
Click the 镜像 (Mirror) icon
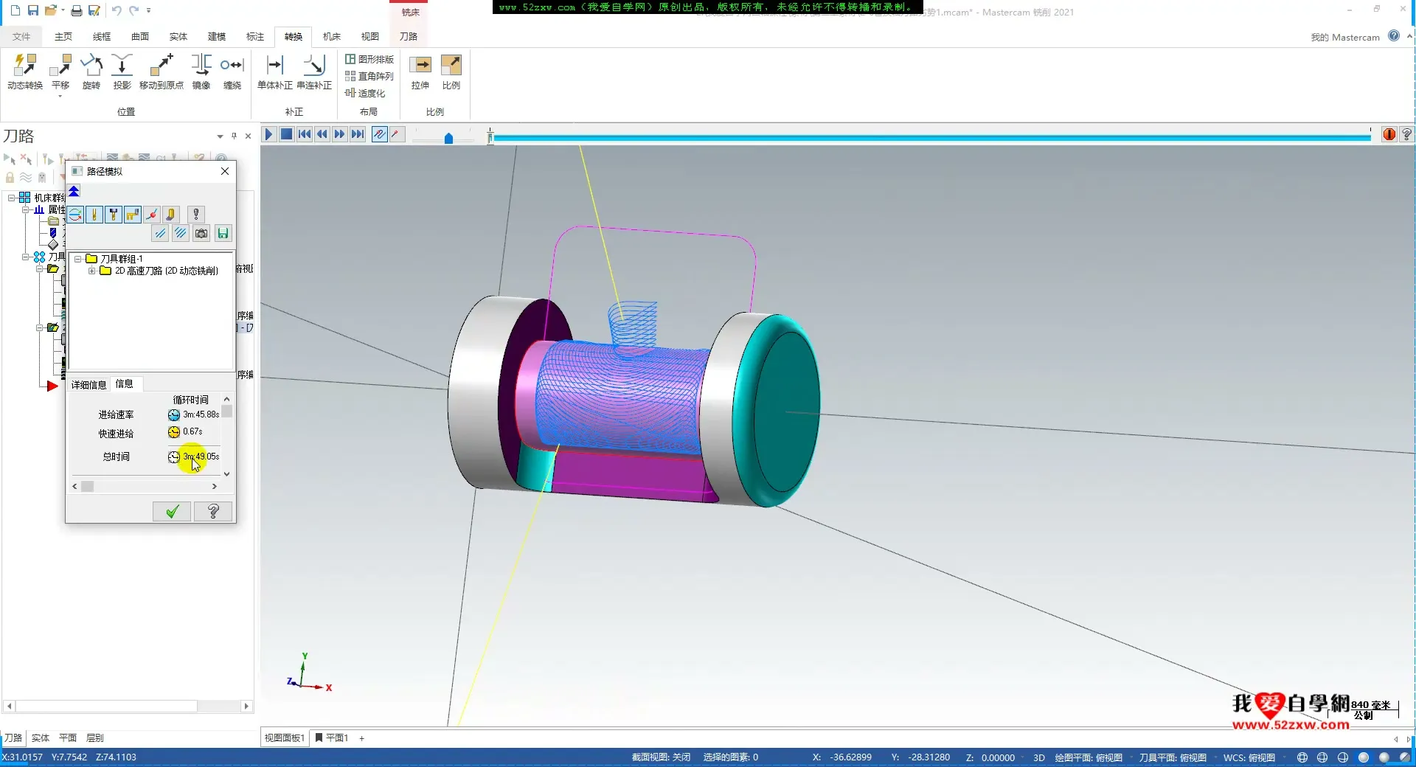[x=201, y=66]
